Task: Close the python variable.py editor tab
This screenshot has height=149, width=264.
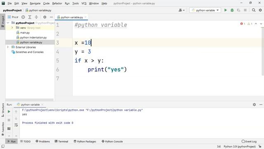Action: coord(85,17)
